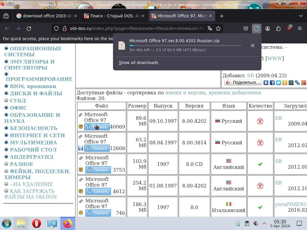Viewport: 307px width, 230px height.
Task: Go forward one page
Action: [x=18, y=28]
